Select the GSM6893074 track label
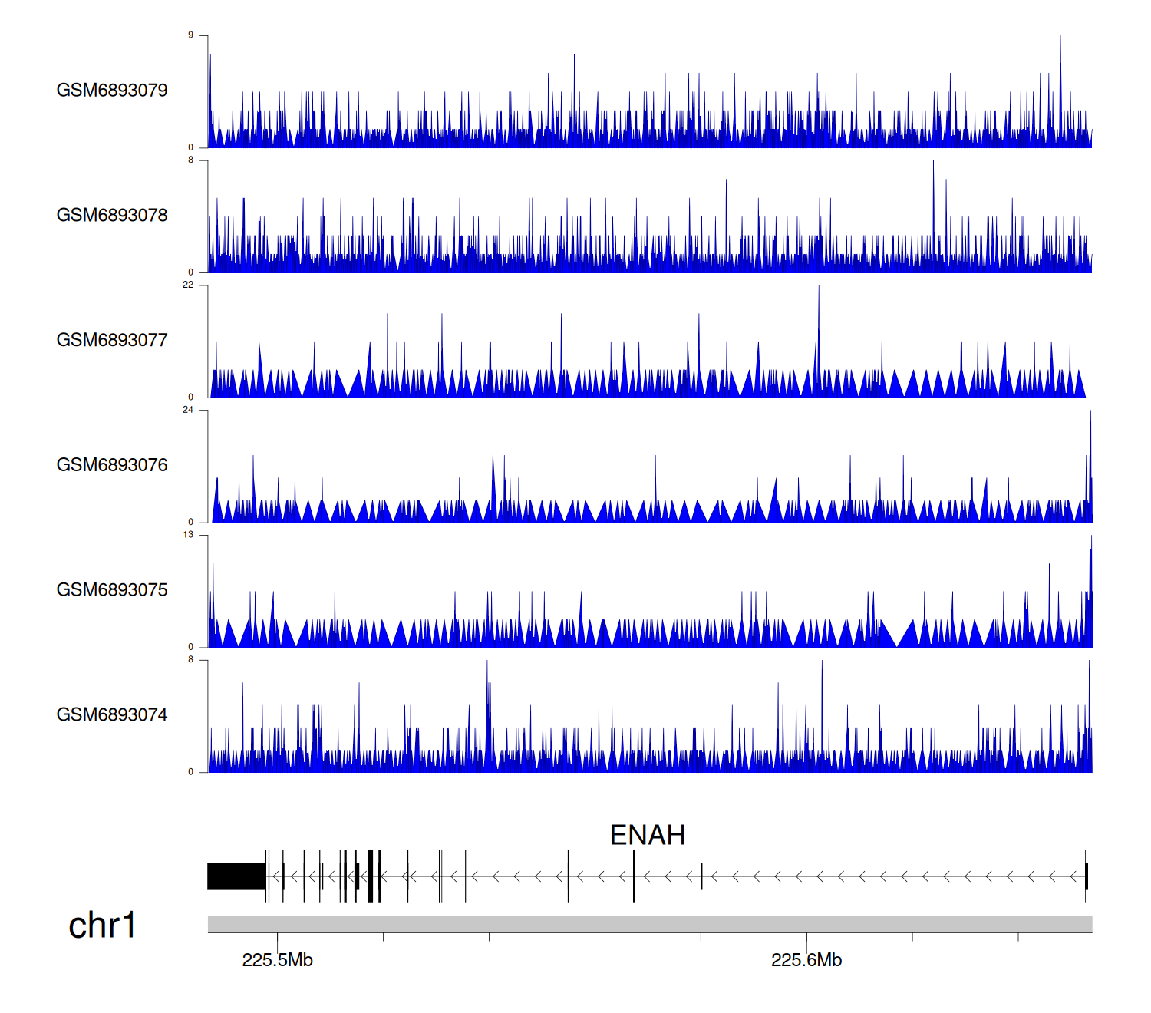 pyautogui.click(x=112, y=715)
